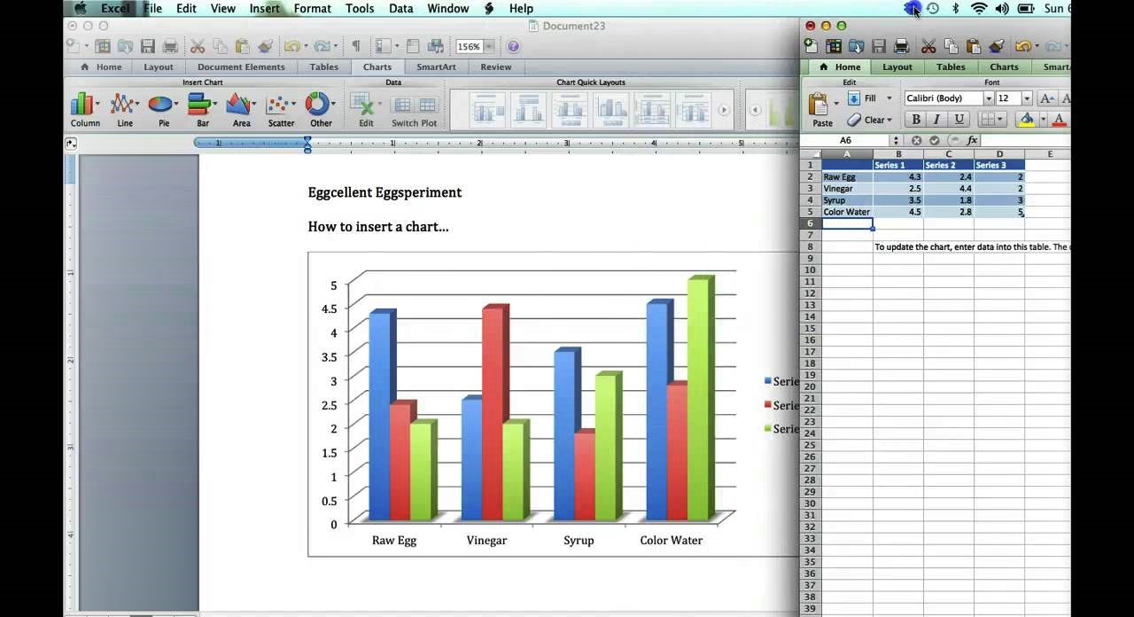The height and width of the screenshot is (617, 1134).
Task: Open the Insert menu
Action: pos(265,8)
